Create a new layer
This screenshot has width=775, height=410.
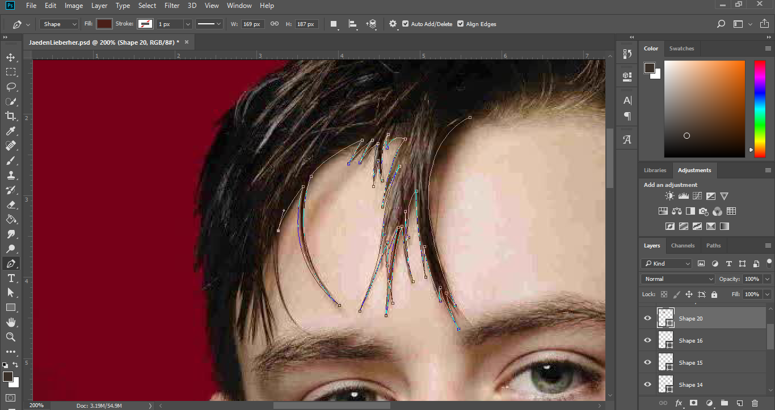point(739,403)
